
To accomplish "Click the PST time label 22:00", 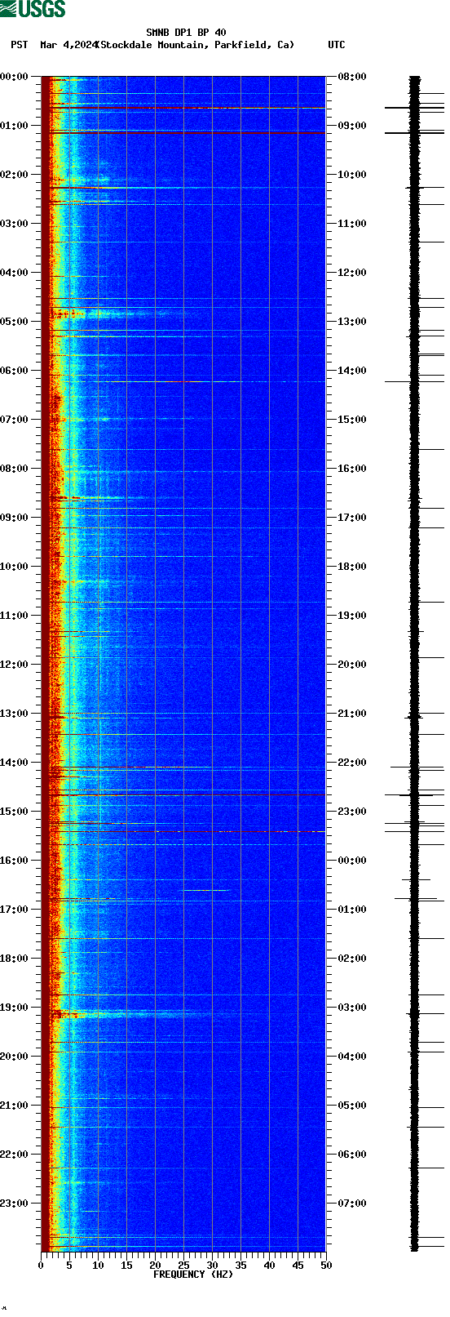I will [x=14, y=1155].
